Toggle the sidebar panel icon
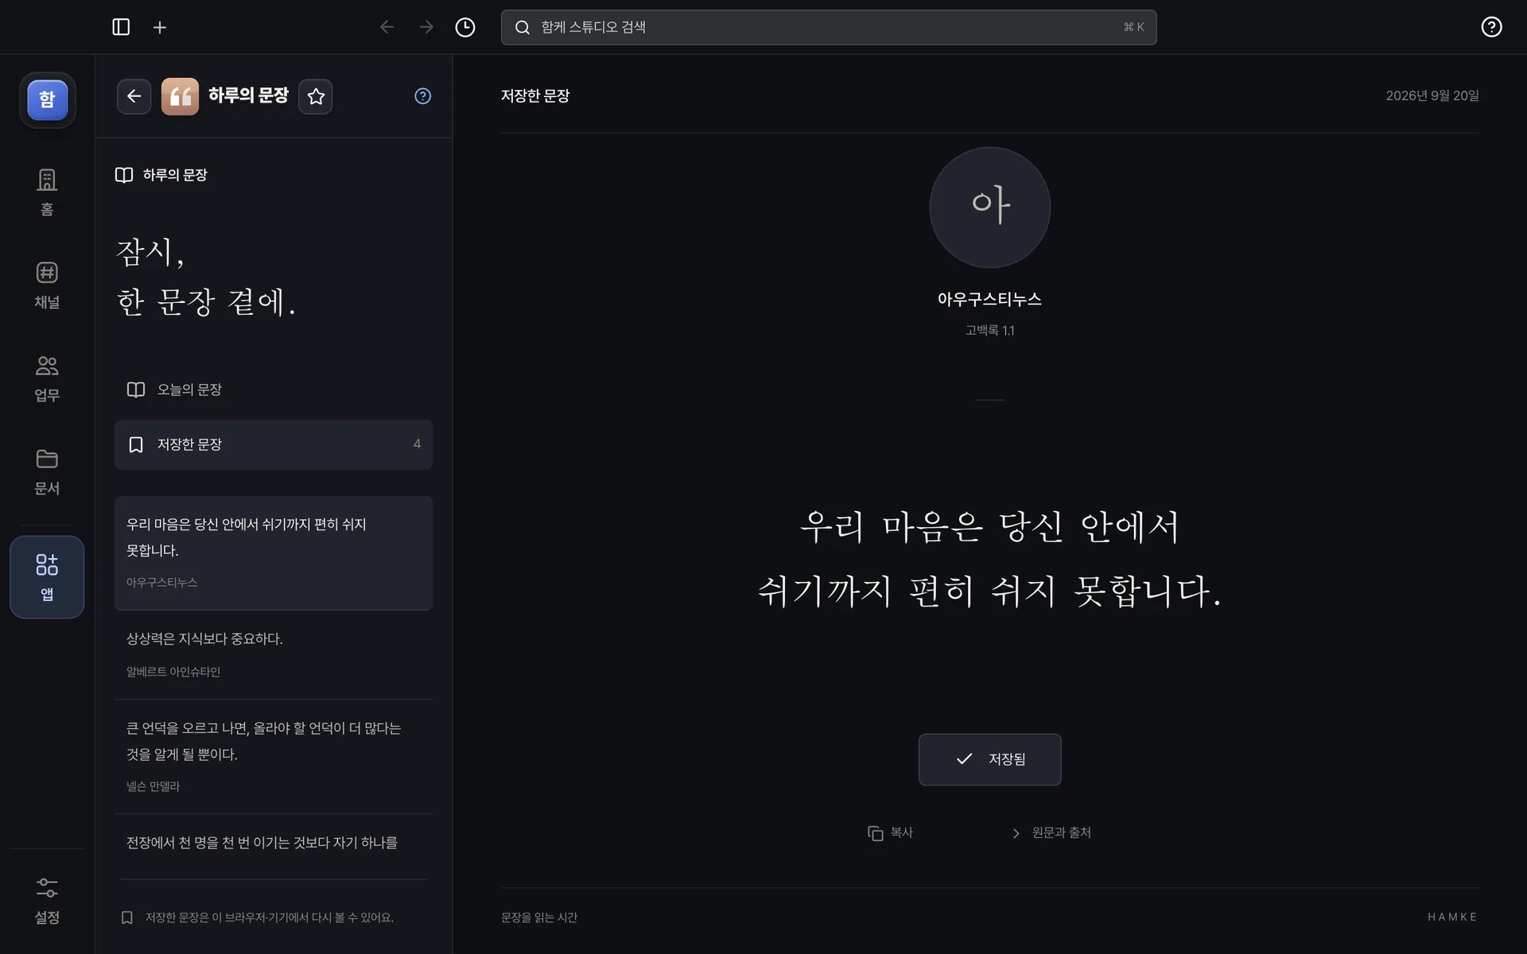The image size is (1527, 954). pyautogui.click(x=121, y=27)
